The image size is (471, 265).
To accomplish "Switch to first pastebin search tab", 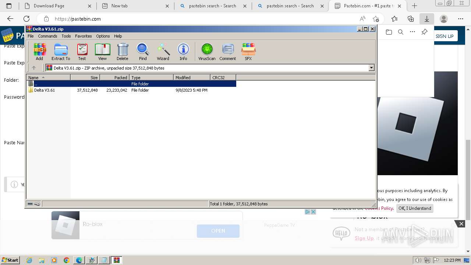I will pyautogui.click(x=212, y=6).
